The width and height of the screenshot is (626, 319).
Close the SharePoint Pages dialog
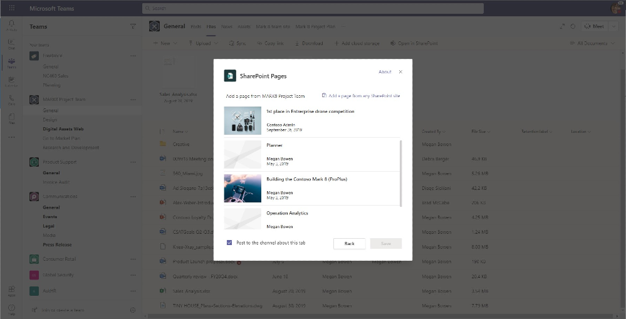point(400,72)
